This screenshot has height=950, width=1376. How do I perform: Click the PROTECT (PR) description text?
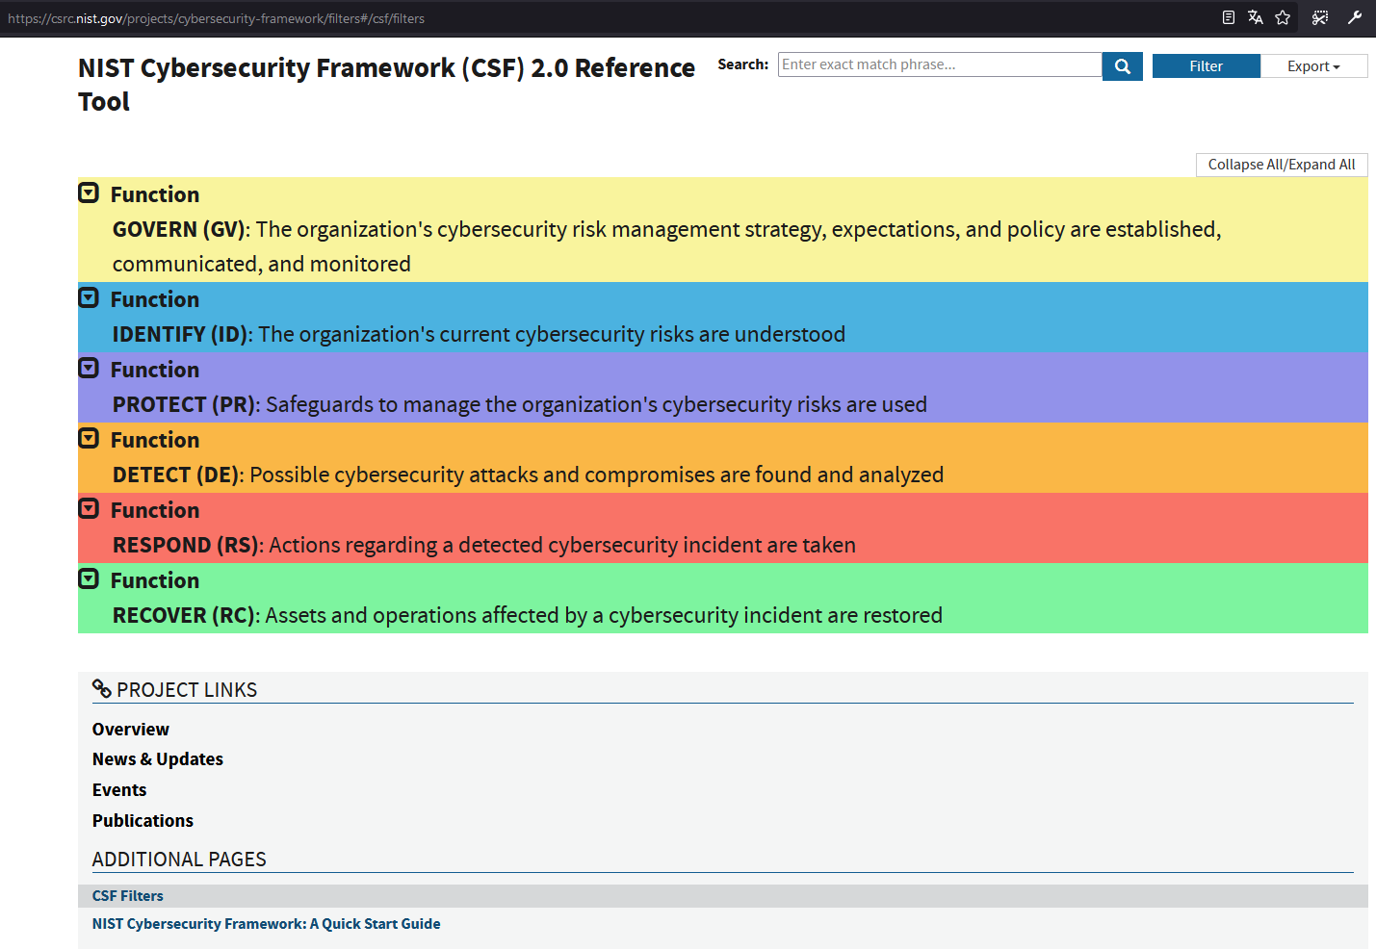click(520, 404)
